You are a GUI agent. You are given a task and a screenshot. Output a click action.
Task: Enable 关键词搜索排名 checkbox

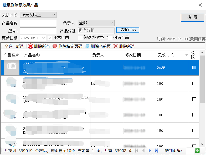point(80,38)
